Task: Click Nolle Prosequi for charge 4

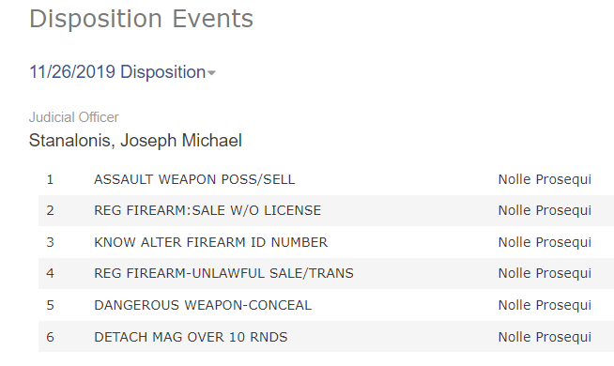Action: coord(545,273)
